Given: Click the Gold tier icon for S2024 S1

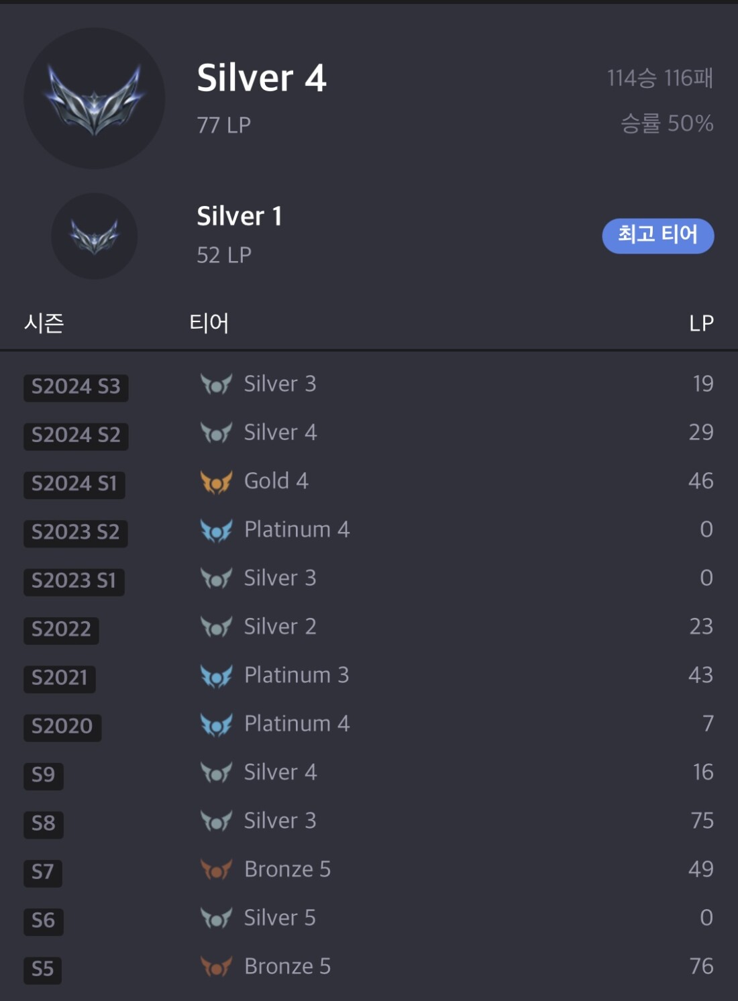Looking at the screenshot, I should point(216,482).
